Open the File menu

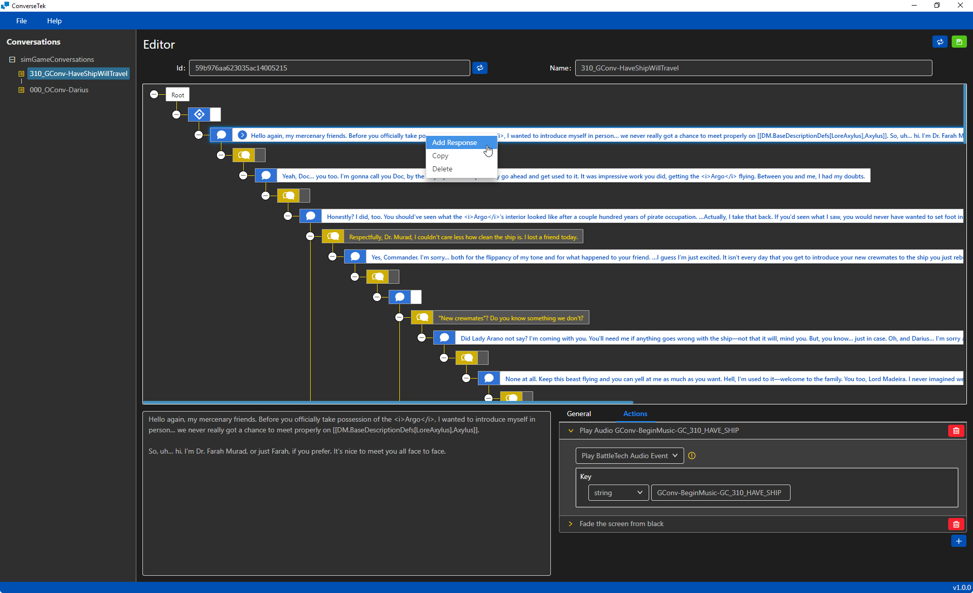point(21,21)
